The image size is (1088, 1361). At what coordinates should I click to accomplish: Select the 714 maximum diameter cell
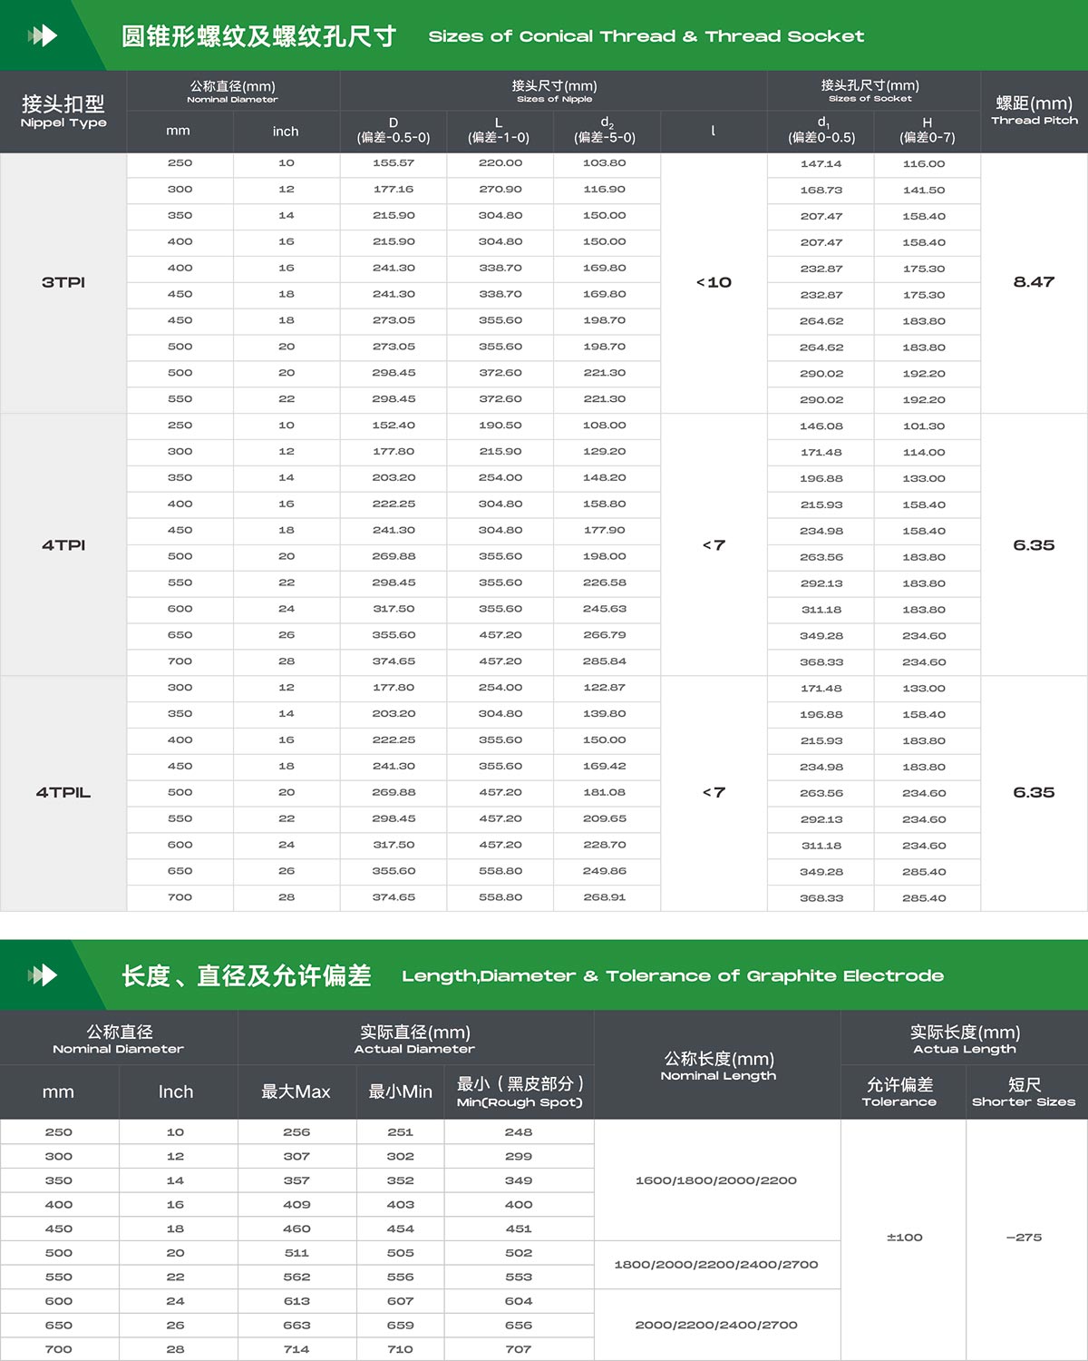pyautogui.click(x=296, y=1349)
